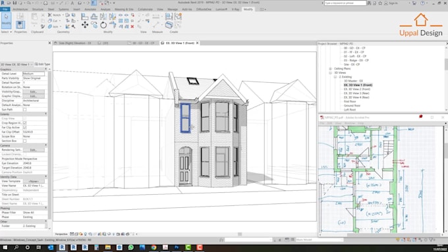The image size is (448, 252).
Task: Click Edit button for Graphic Display
Action: [34, 96]
